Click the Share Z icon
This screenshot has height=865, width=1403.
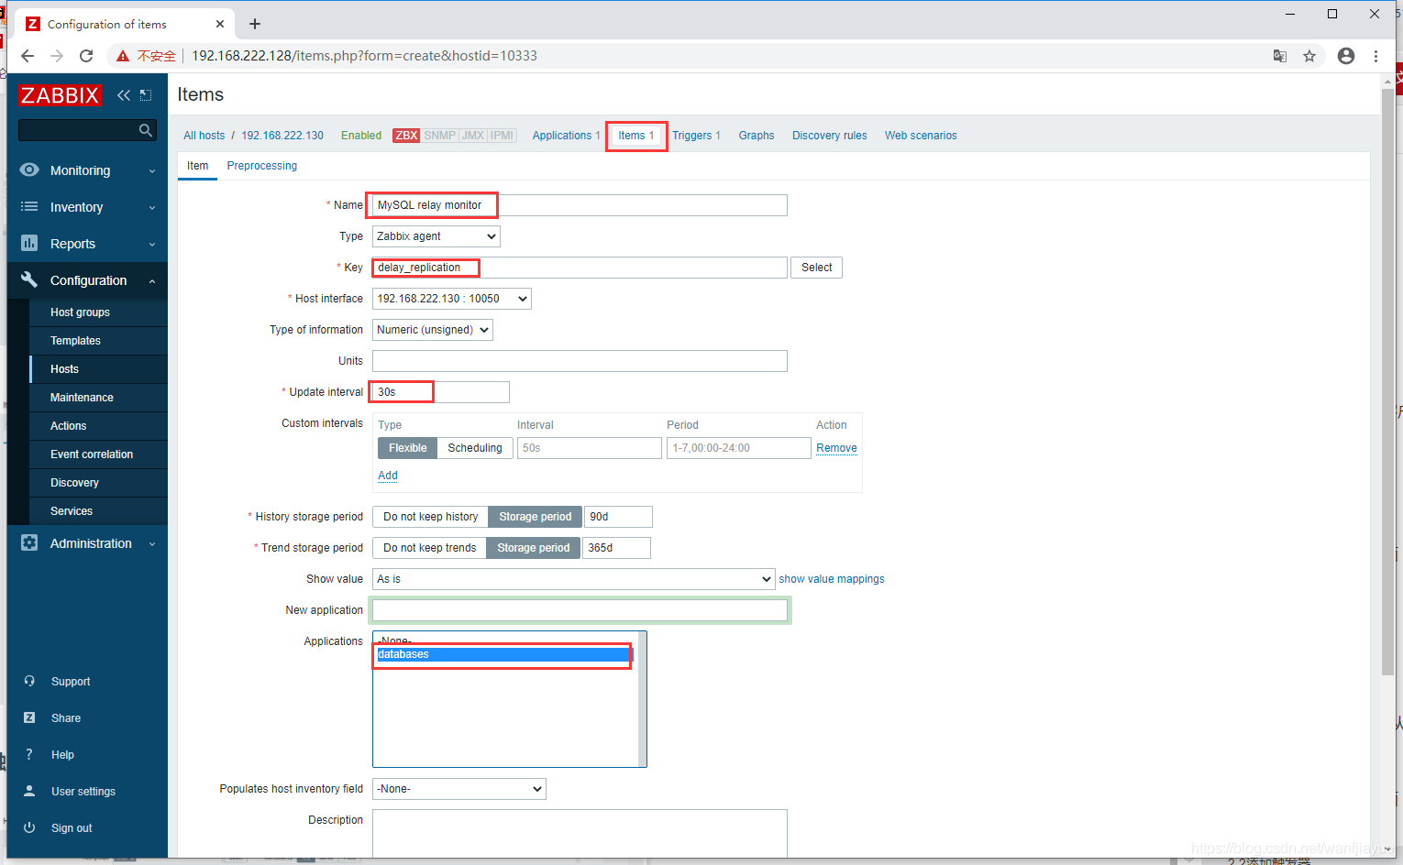click(x=29, y=717)
